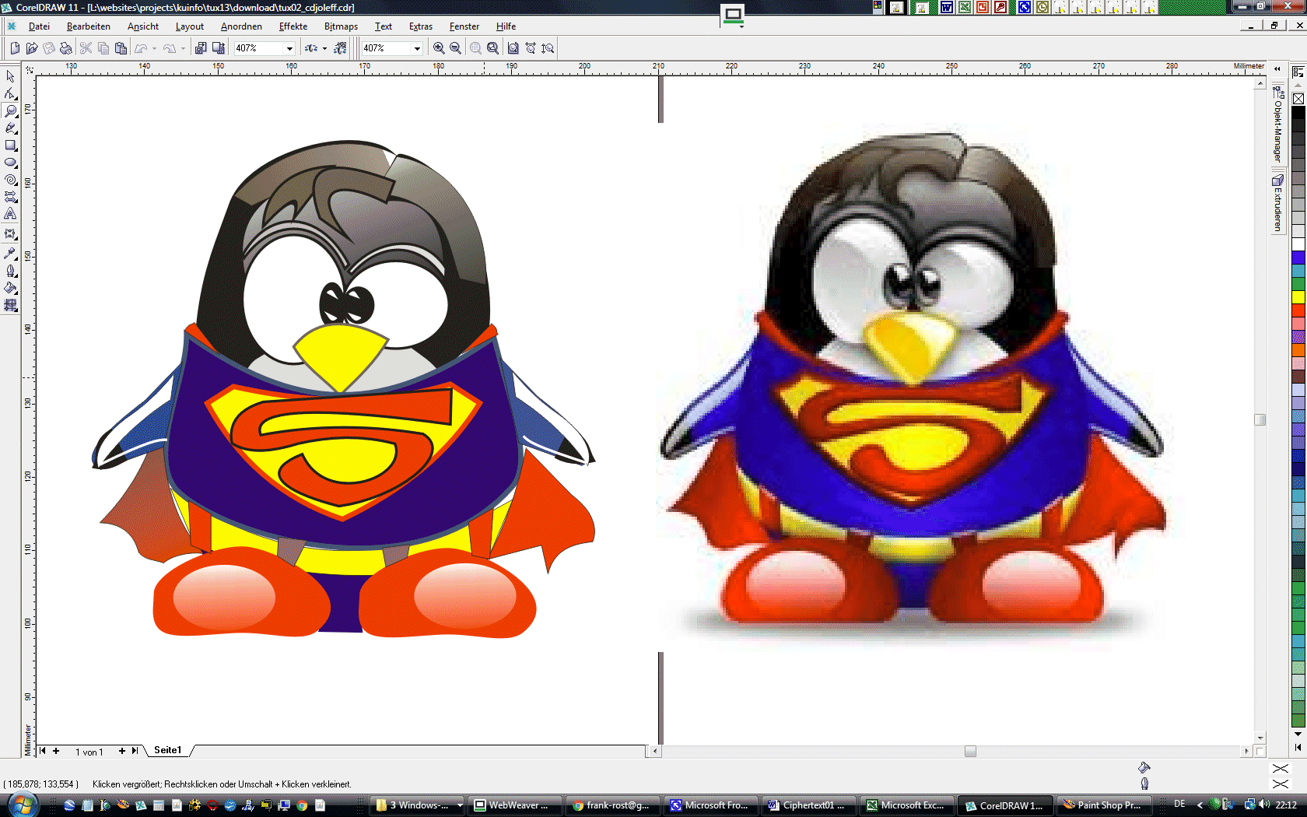Click the Cut scissors icon
Viewport: 1307px width, 817px height.
pyautogui.click(x=86, y=48)
